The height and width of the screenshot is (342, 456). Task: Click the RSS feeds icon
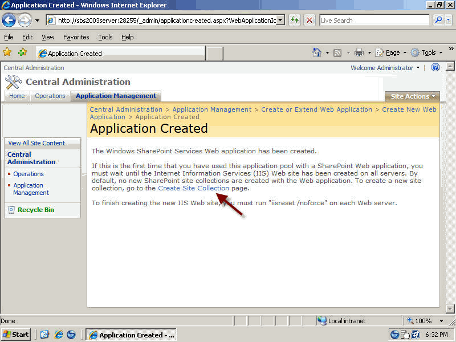337,52
